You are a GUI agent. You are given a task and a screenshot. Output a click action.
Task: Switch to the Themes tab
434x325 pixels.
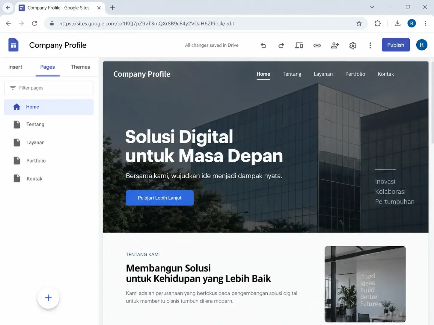(x=80, y=67)
